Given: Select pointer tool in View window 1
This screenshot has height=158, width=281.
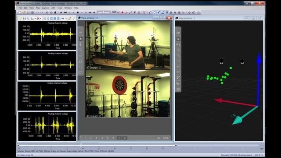Looking at the screenshot, I should pyautogui.click(x=178, y=39).
